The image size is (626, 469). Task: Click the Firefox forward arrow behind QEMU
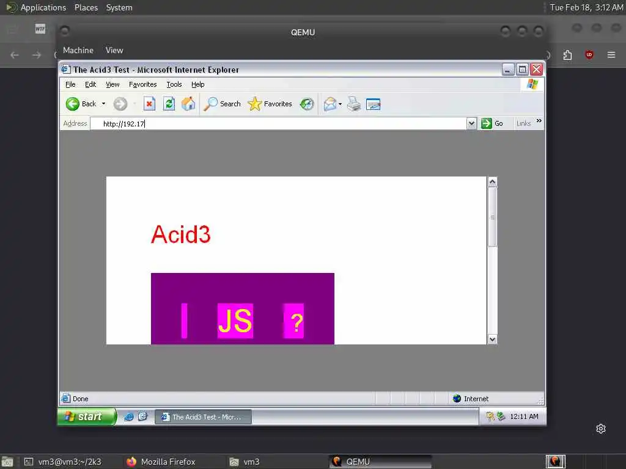(37, 55)
